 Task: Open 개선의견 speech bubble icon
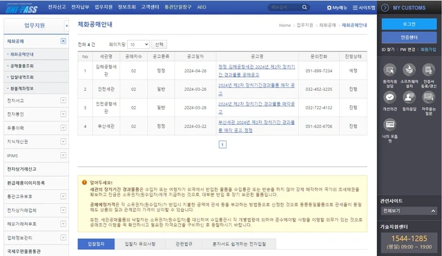[390, 98]
